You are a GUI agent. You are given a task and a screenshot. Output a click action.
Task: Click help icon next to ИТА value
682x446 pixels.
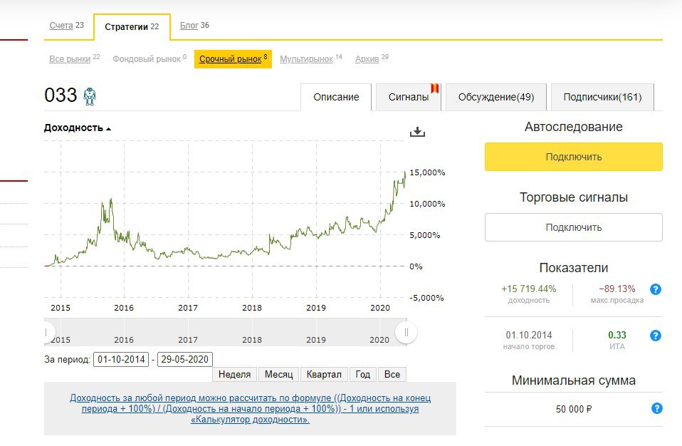(656, 336)
